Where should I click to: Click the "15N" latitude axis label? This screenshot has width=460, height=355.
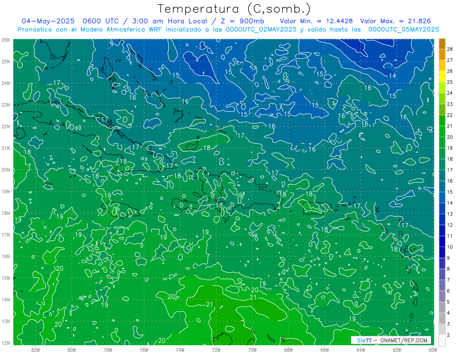[x=6, y=278]
